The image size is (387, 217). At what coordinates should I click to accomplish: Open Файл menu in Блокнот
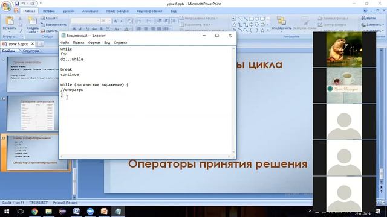[x=65, y=43]
